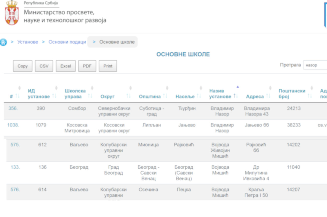327x217 pixels.
Task: Sort table by Адреса column
Action: click(255, 97)
